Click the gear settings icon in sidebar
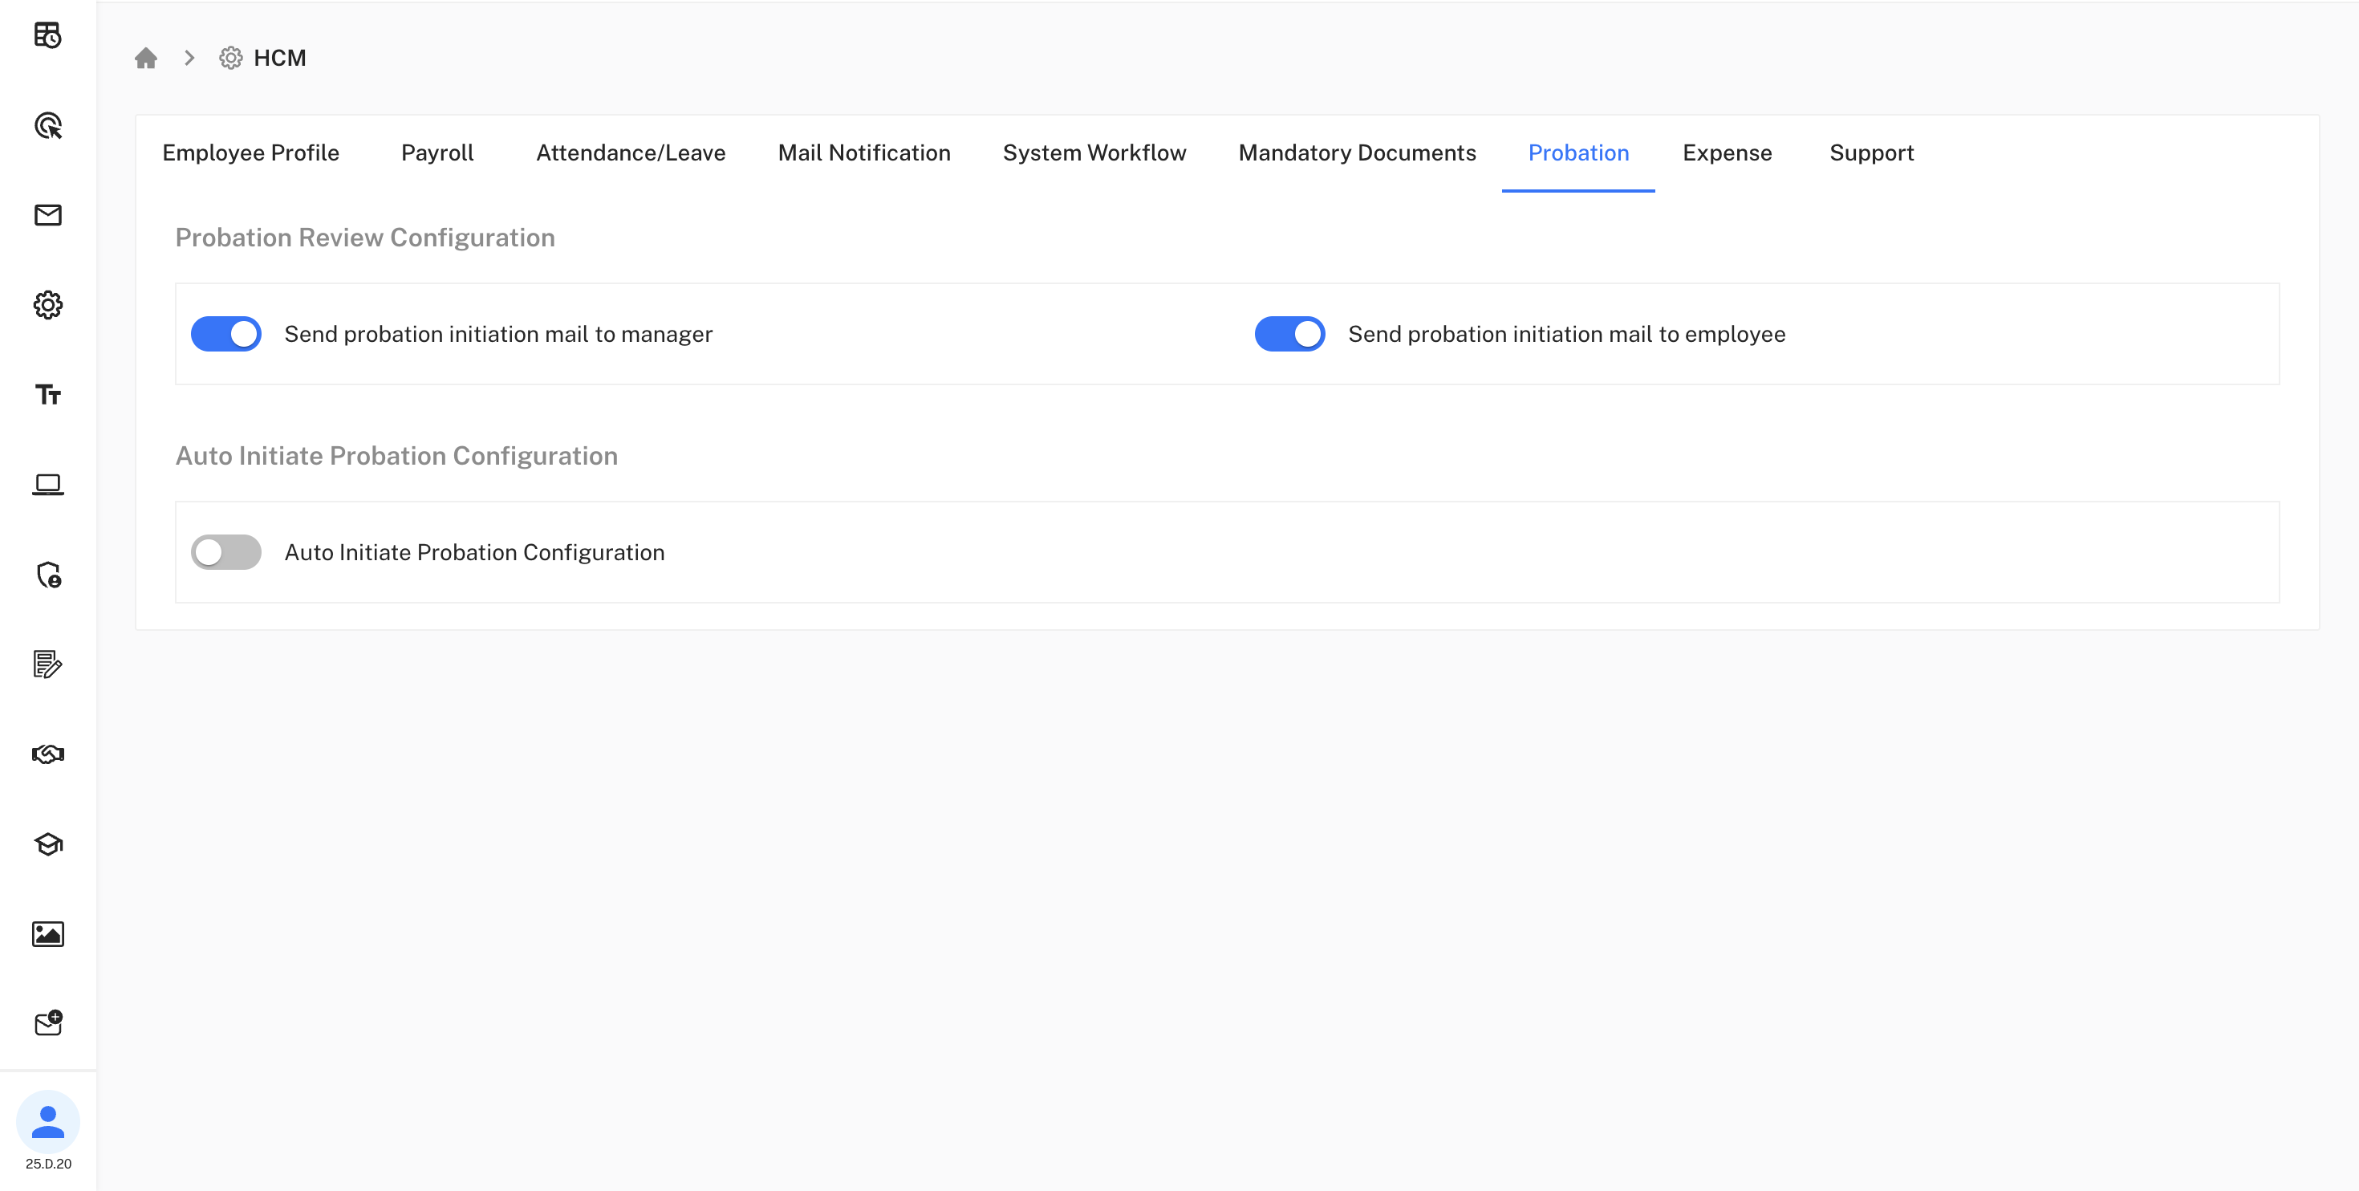This screenshot has height=1191, width=2359. tap(47, 305)
